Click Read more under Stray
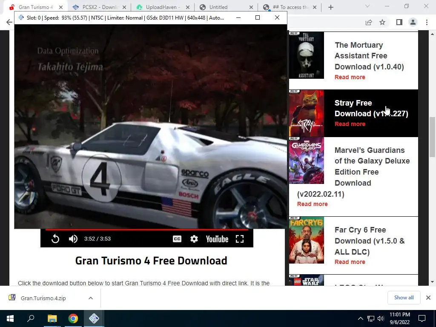This screenshot has width=436, height=327. (x=350, y=124)
